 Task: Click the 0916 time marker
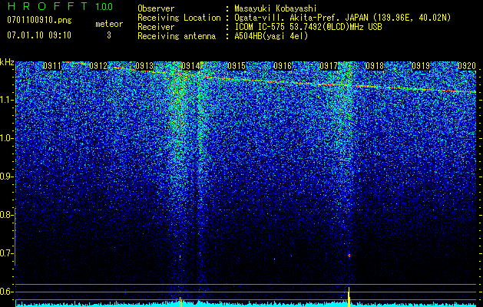pyautogui.click(x=282, y=66)
